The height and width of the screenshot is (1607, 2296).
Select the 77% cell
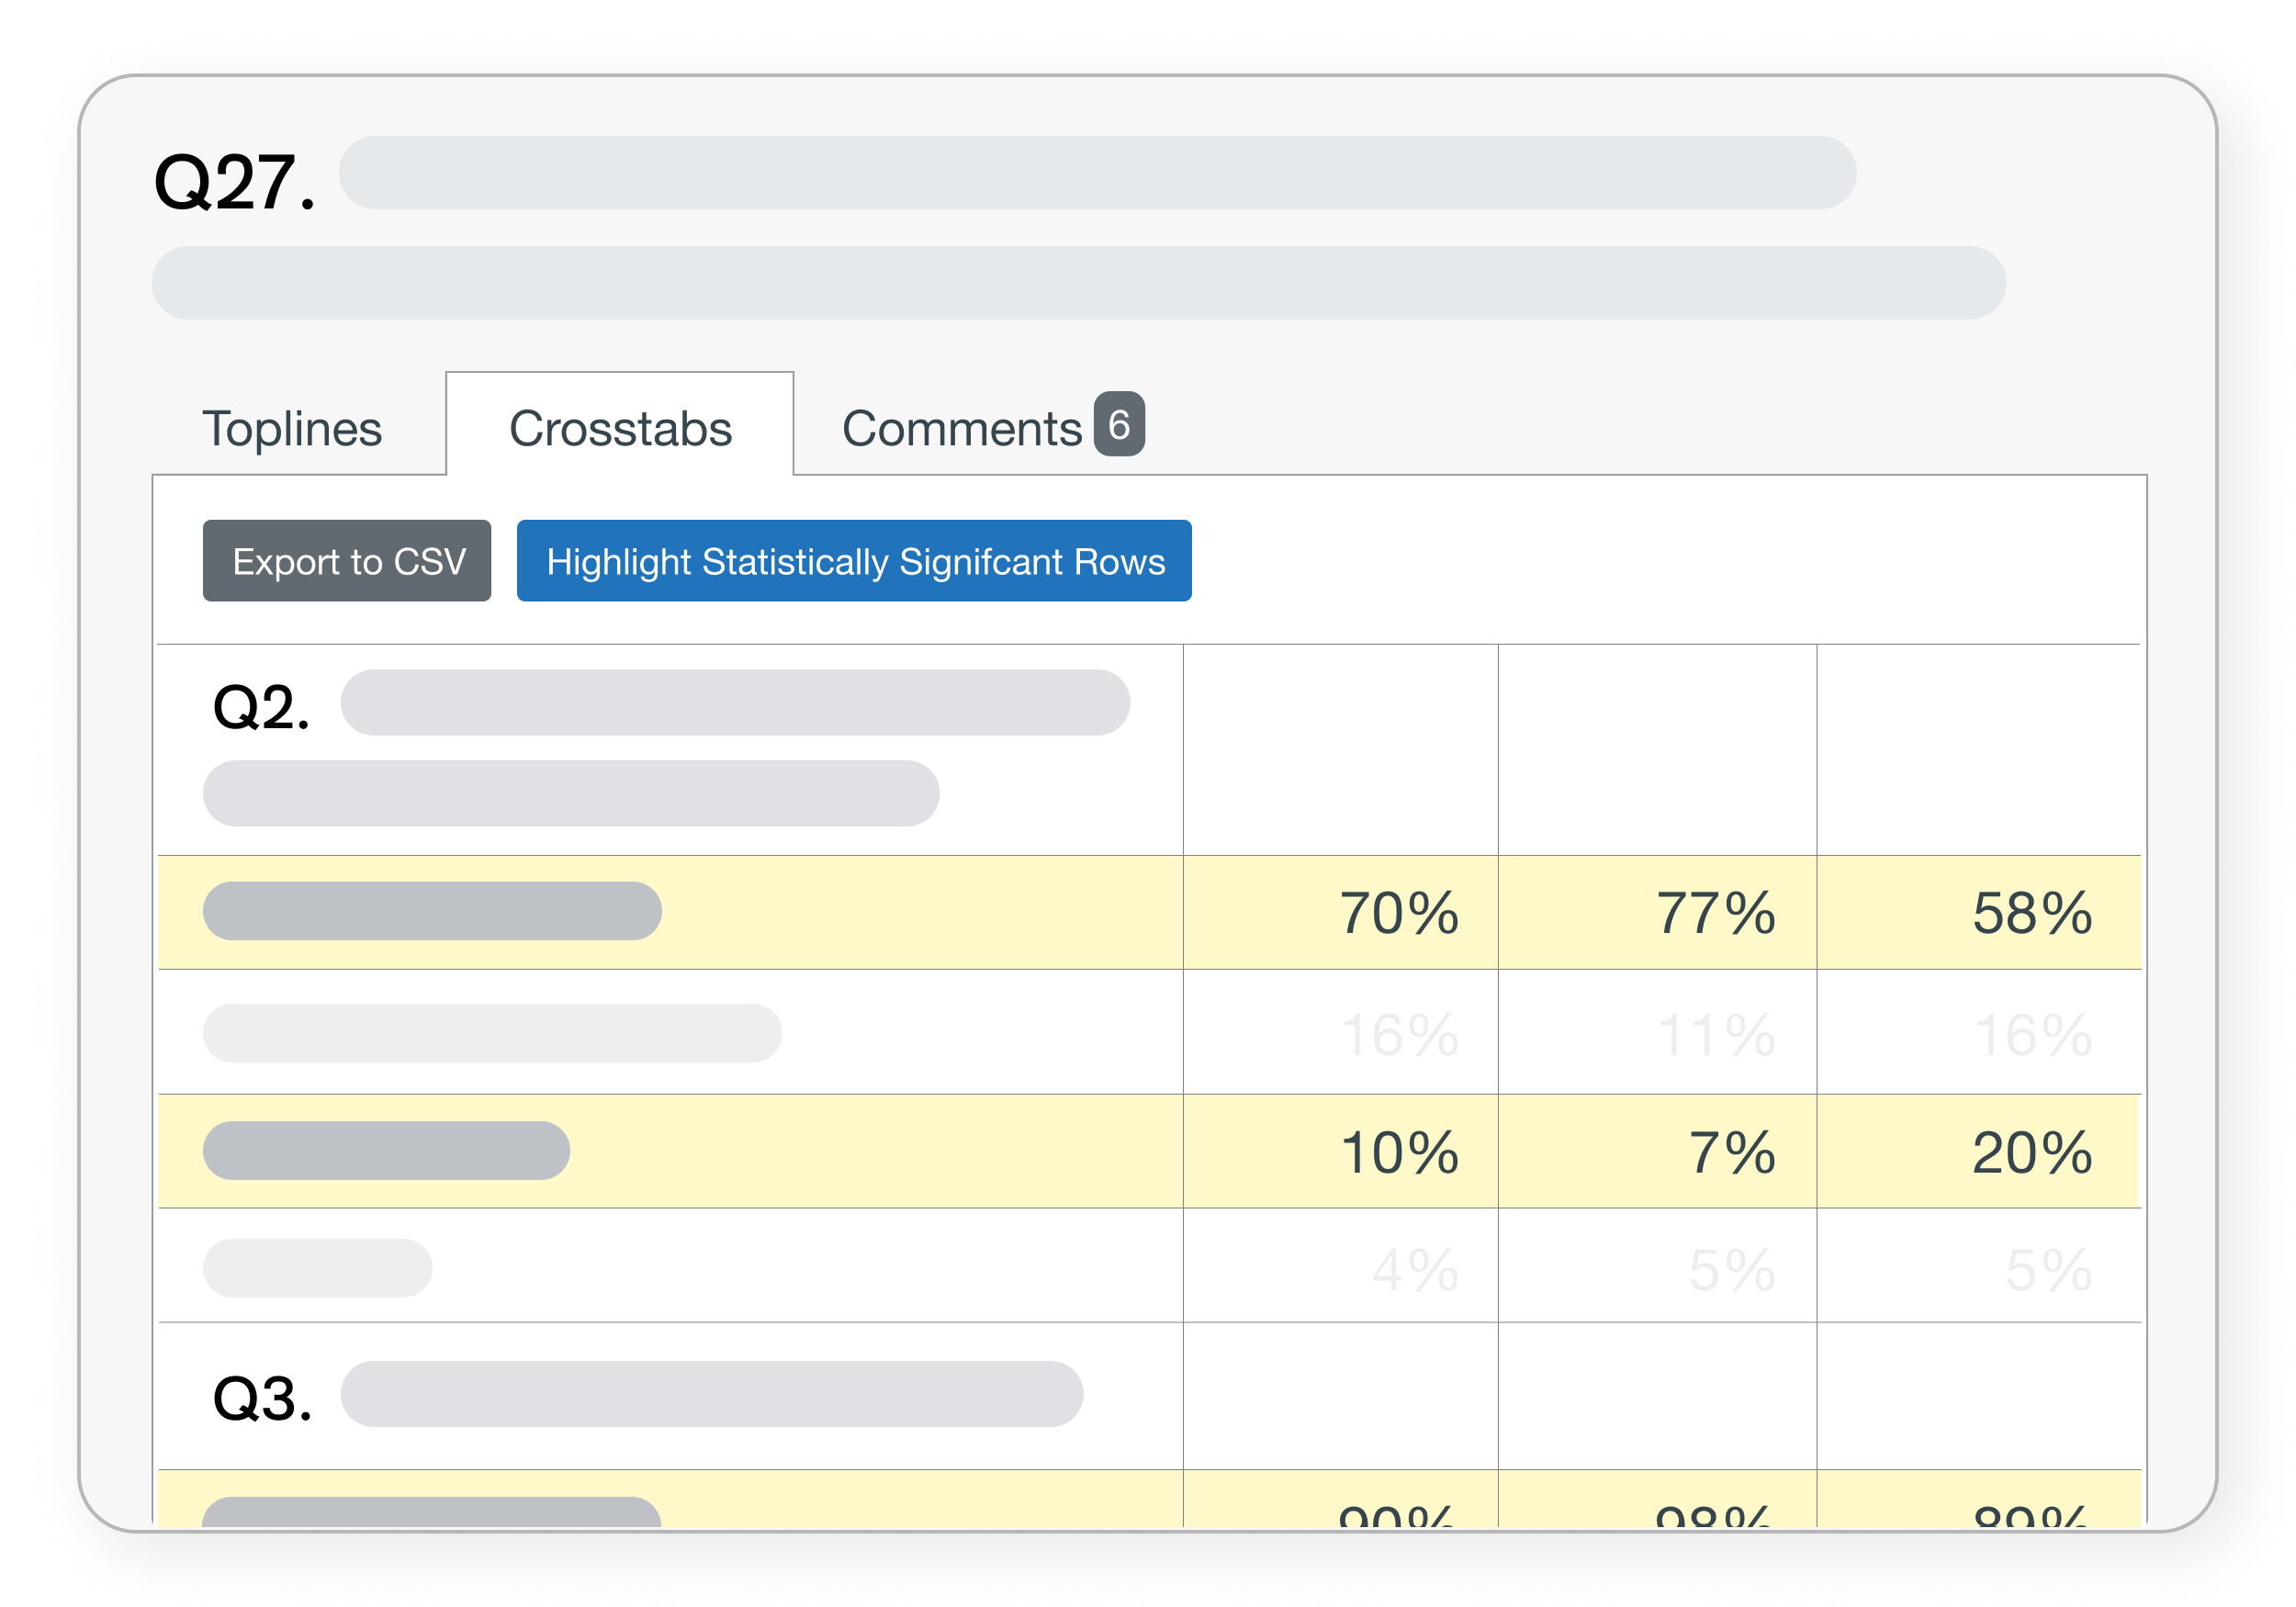1714,913
